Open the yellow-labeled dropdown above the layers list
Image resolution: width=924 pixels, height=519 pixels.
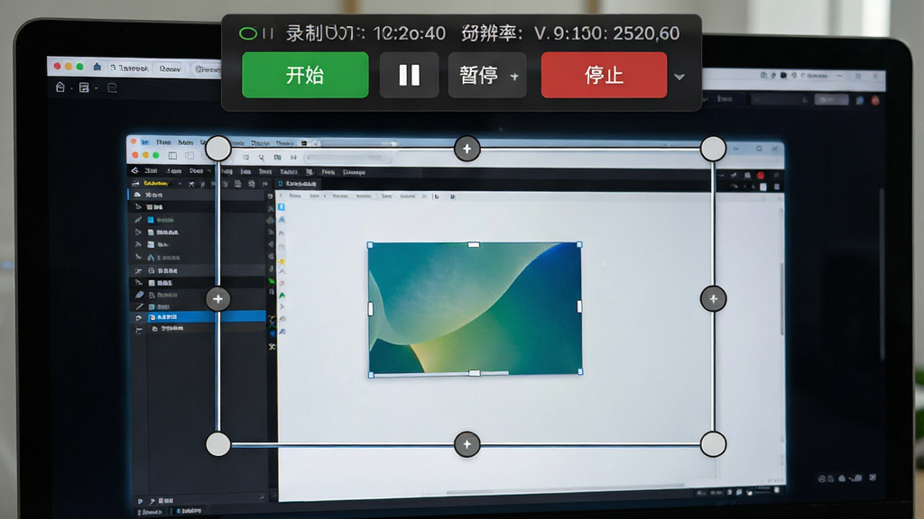(159, 184)
